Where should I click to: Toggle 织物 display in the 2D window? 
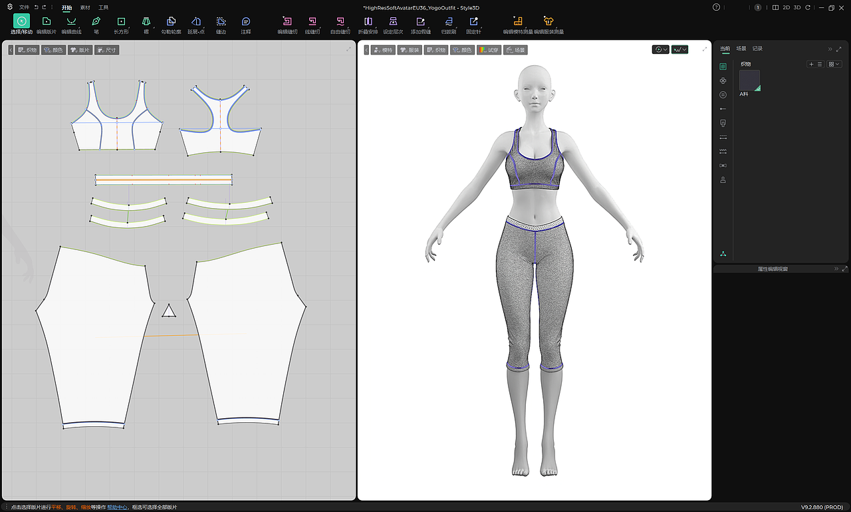click(x=27, y=50)
